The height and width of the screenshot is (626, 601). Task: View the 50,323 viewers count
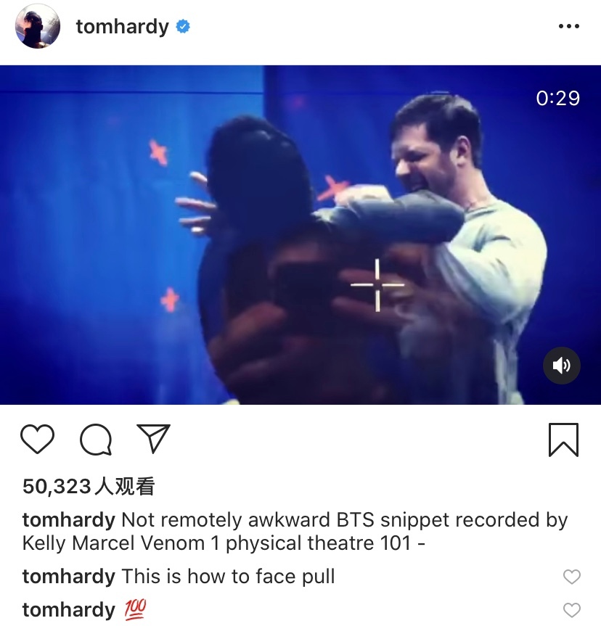(89, 486)
